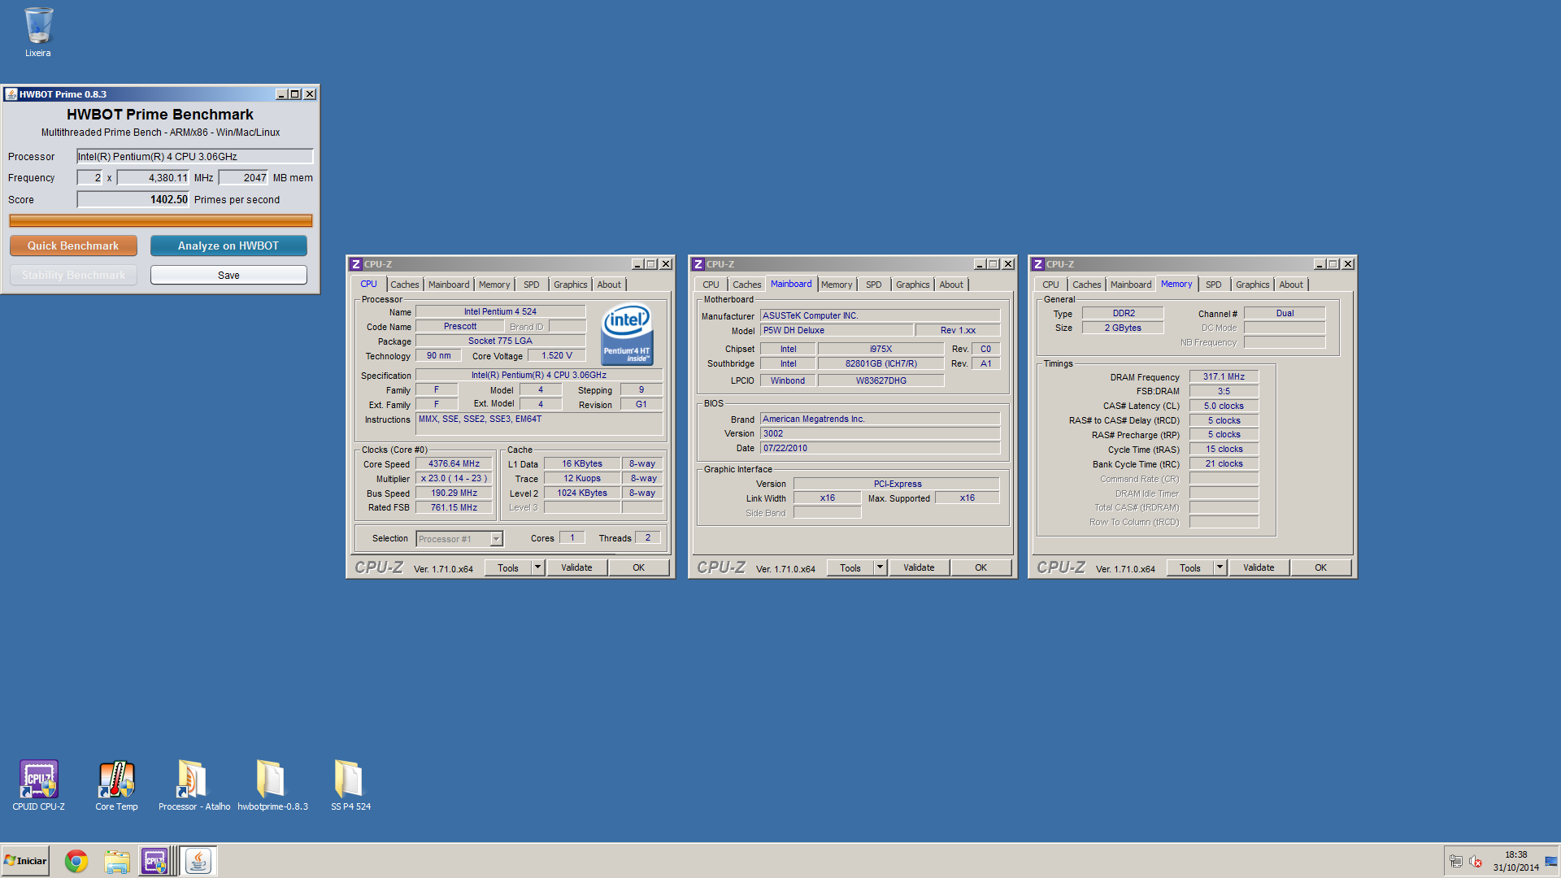Screen dimensions: 1561x878
Task: Open Graphics tab in the Memory CPU-Z window
Action: 1252,285
